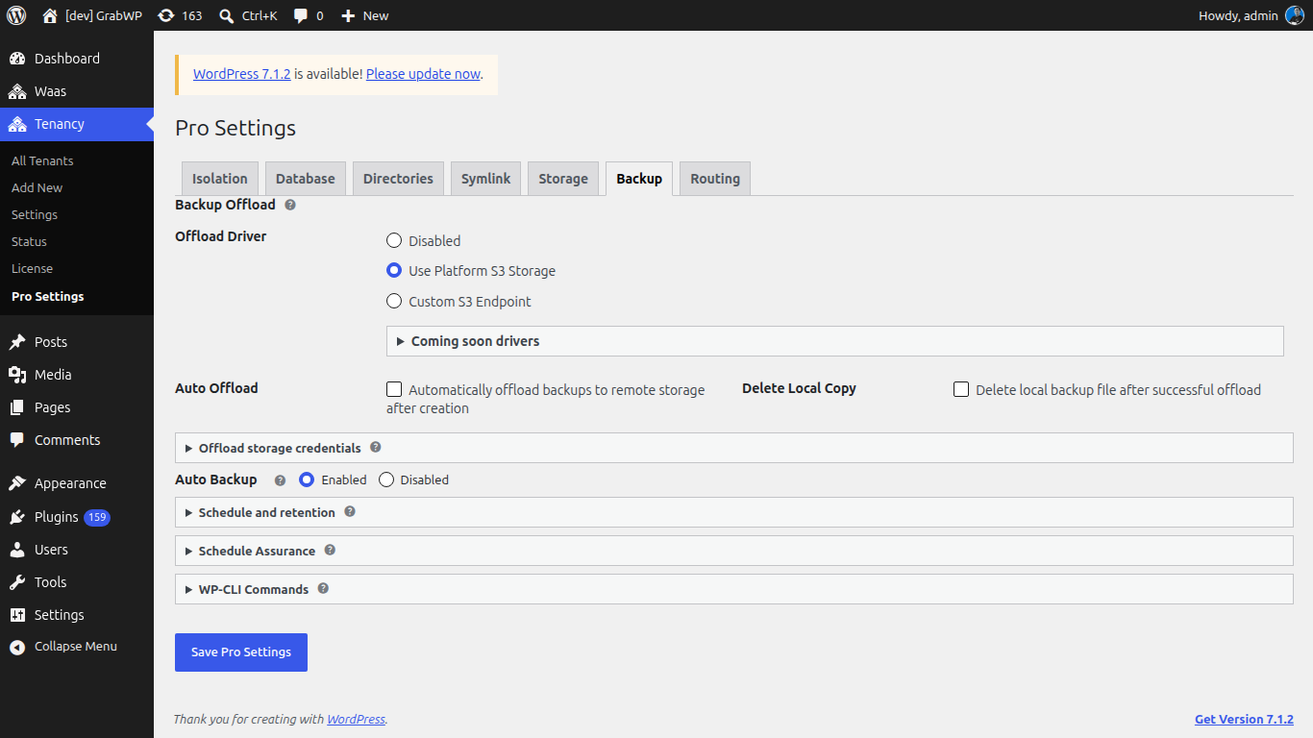Click help icon beside Offload storage credentials
This screenshot has width=1313, height=738.
click(x=376, y=447)
